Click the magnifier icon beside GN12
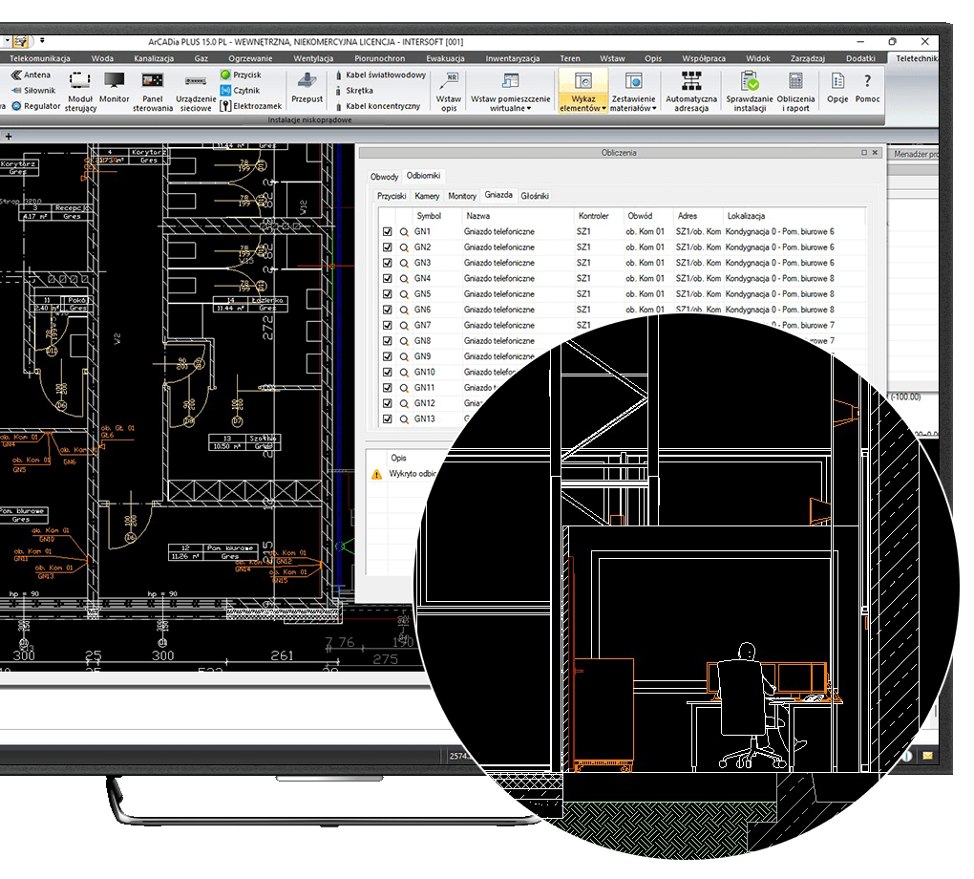The image size is (974, 879). (x=404, y=403)
